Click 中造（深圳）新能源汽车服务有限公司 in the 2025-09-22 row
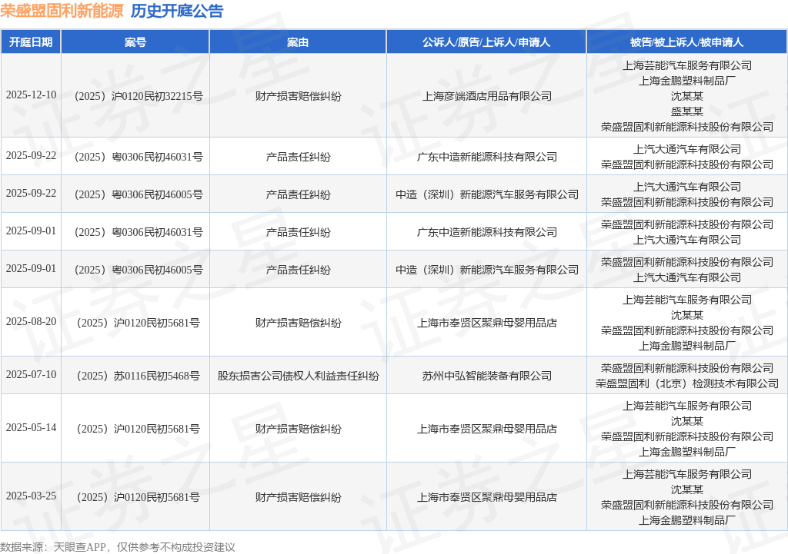The image size is (788, 554). [x=486, y=194]
